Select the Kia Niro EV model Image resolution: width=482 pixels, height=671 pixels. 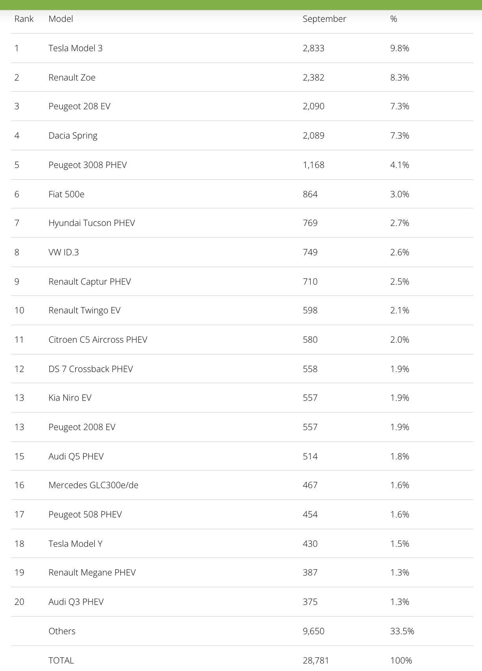pos(70,398)
